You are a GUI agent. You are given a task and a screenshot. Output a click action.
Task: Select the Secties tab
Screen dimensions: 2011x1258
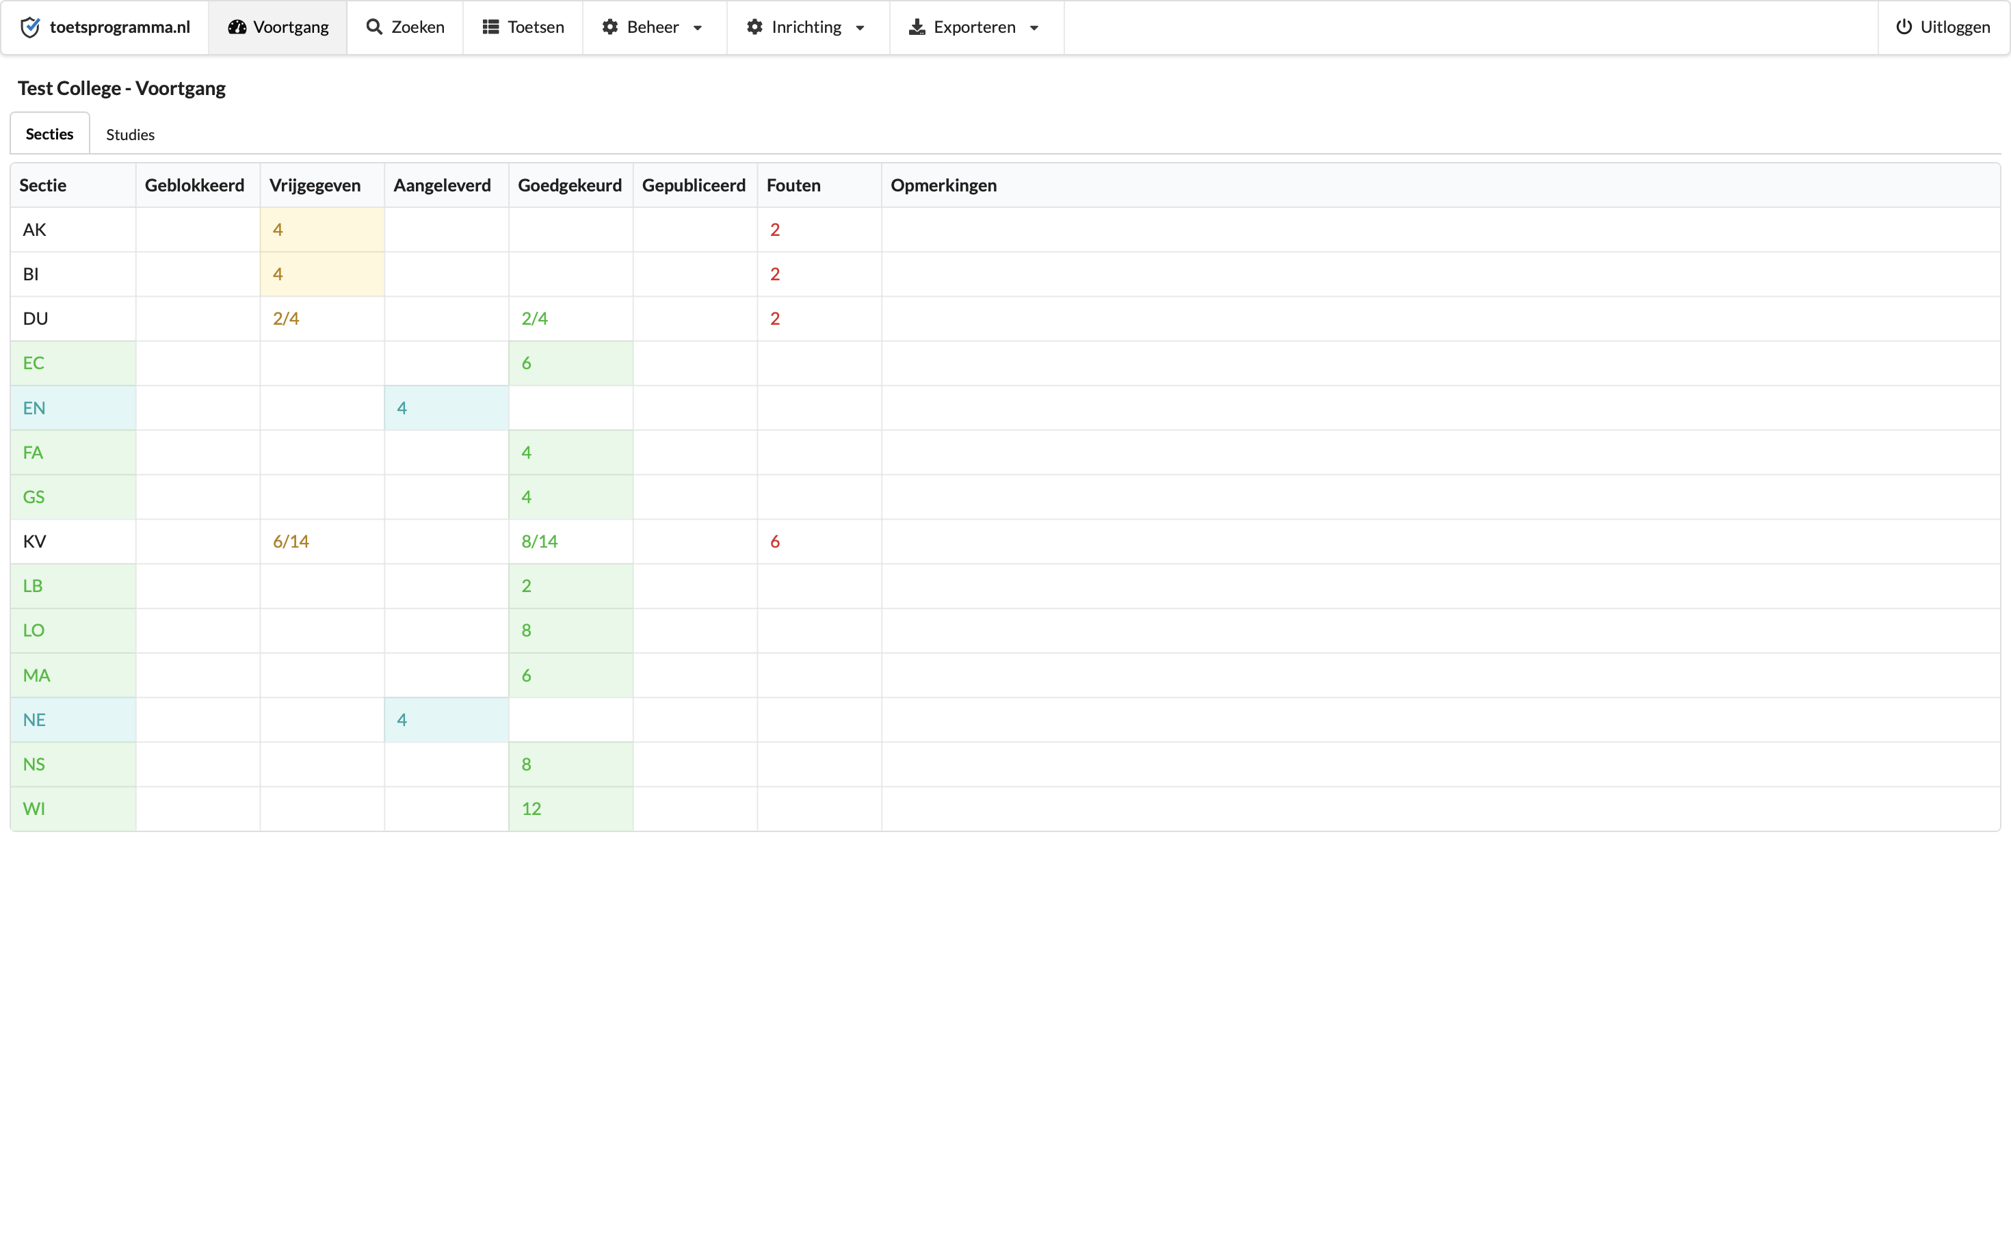click(49, 134)
